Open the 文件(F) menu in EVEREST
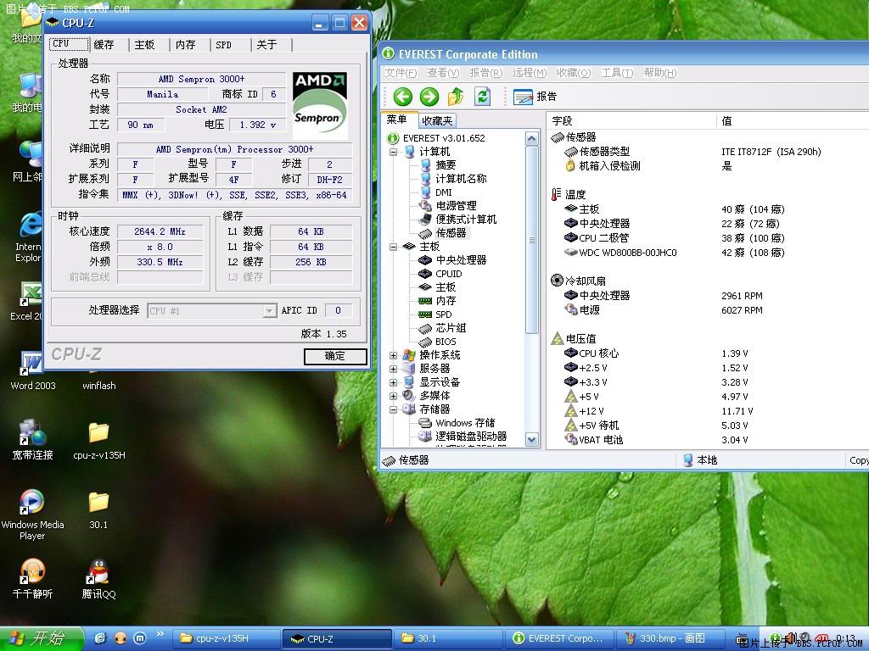 tap(401, 73)
